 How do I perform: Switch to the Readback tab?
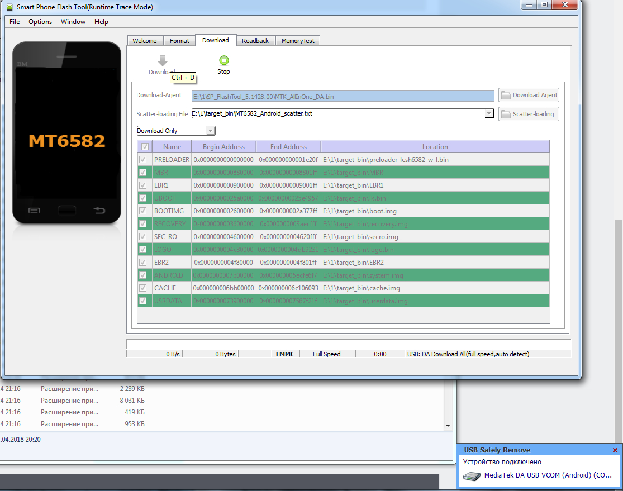coord(255,41)
